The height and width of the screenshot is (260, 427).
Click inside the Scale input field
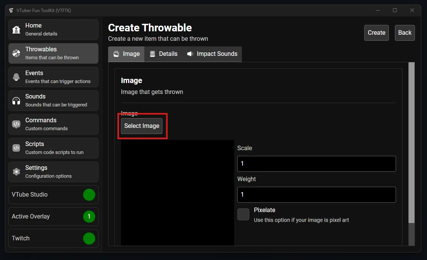coord(316,164)
